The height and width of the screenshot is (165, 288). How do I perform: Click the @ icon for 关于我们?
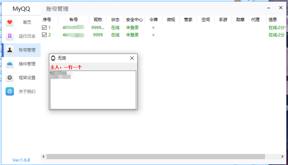pyautogui.click(x=10, y=91)
